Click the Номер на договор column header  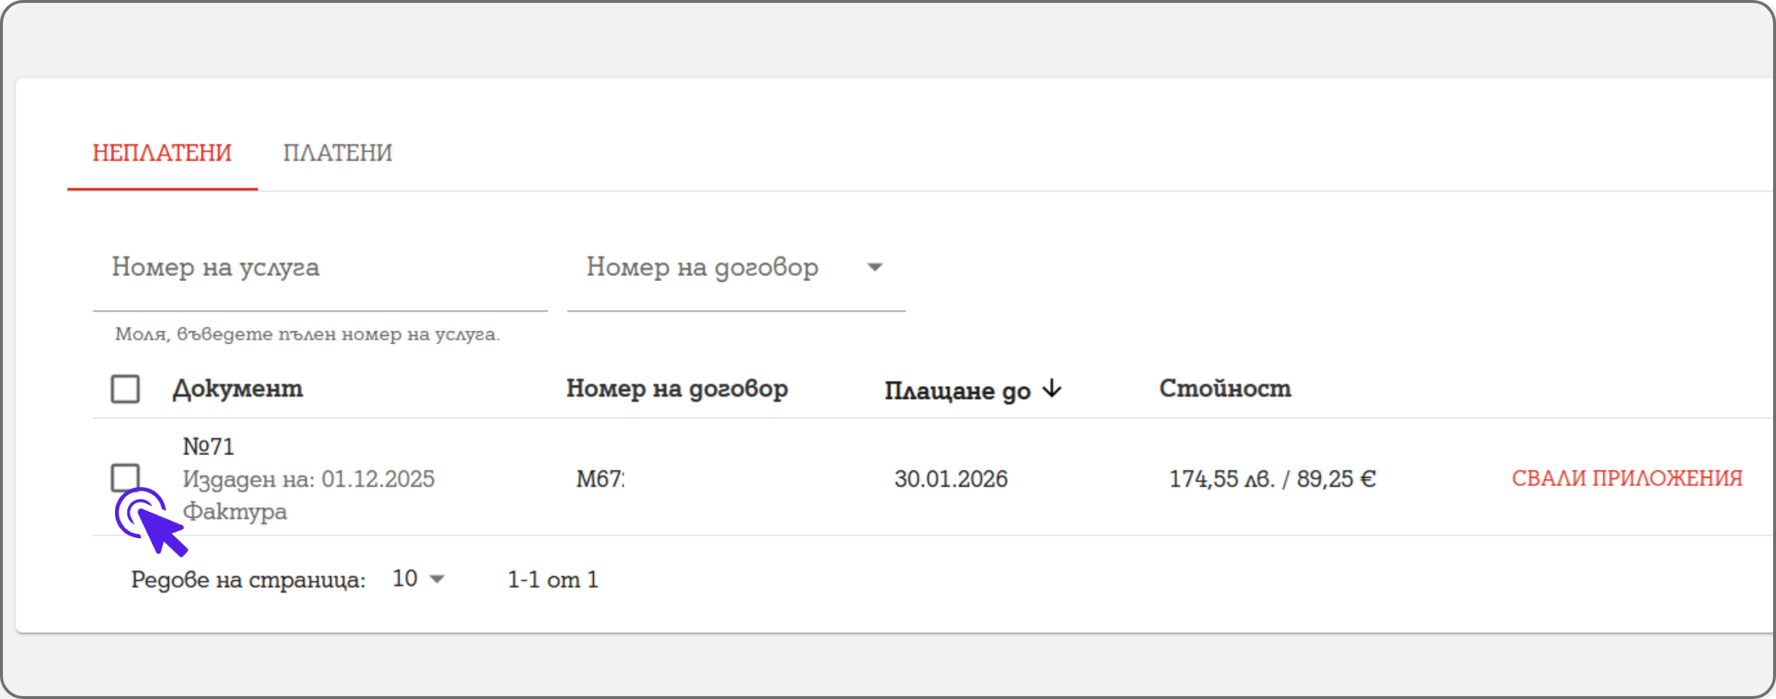coord(677,389)
